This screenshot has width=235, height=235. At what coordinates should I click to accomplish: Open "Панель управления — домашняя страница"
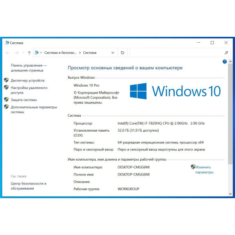tap(29, 68)
